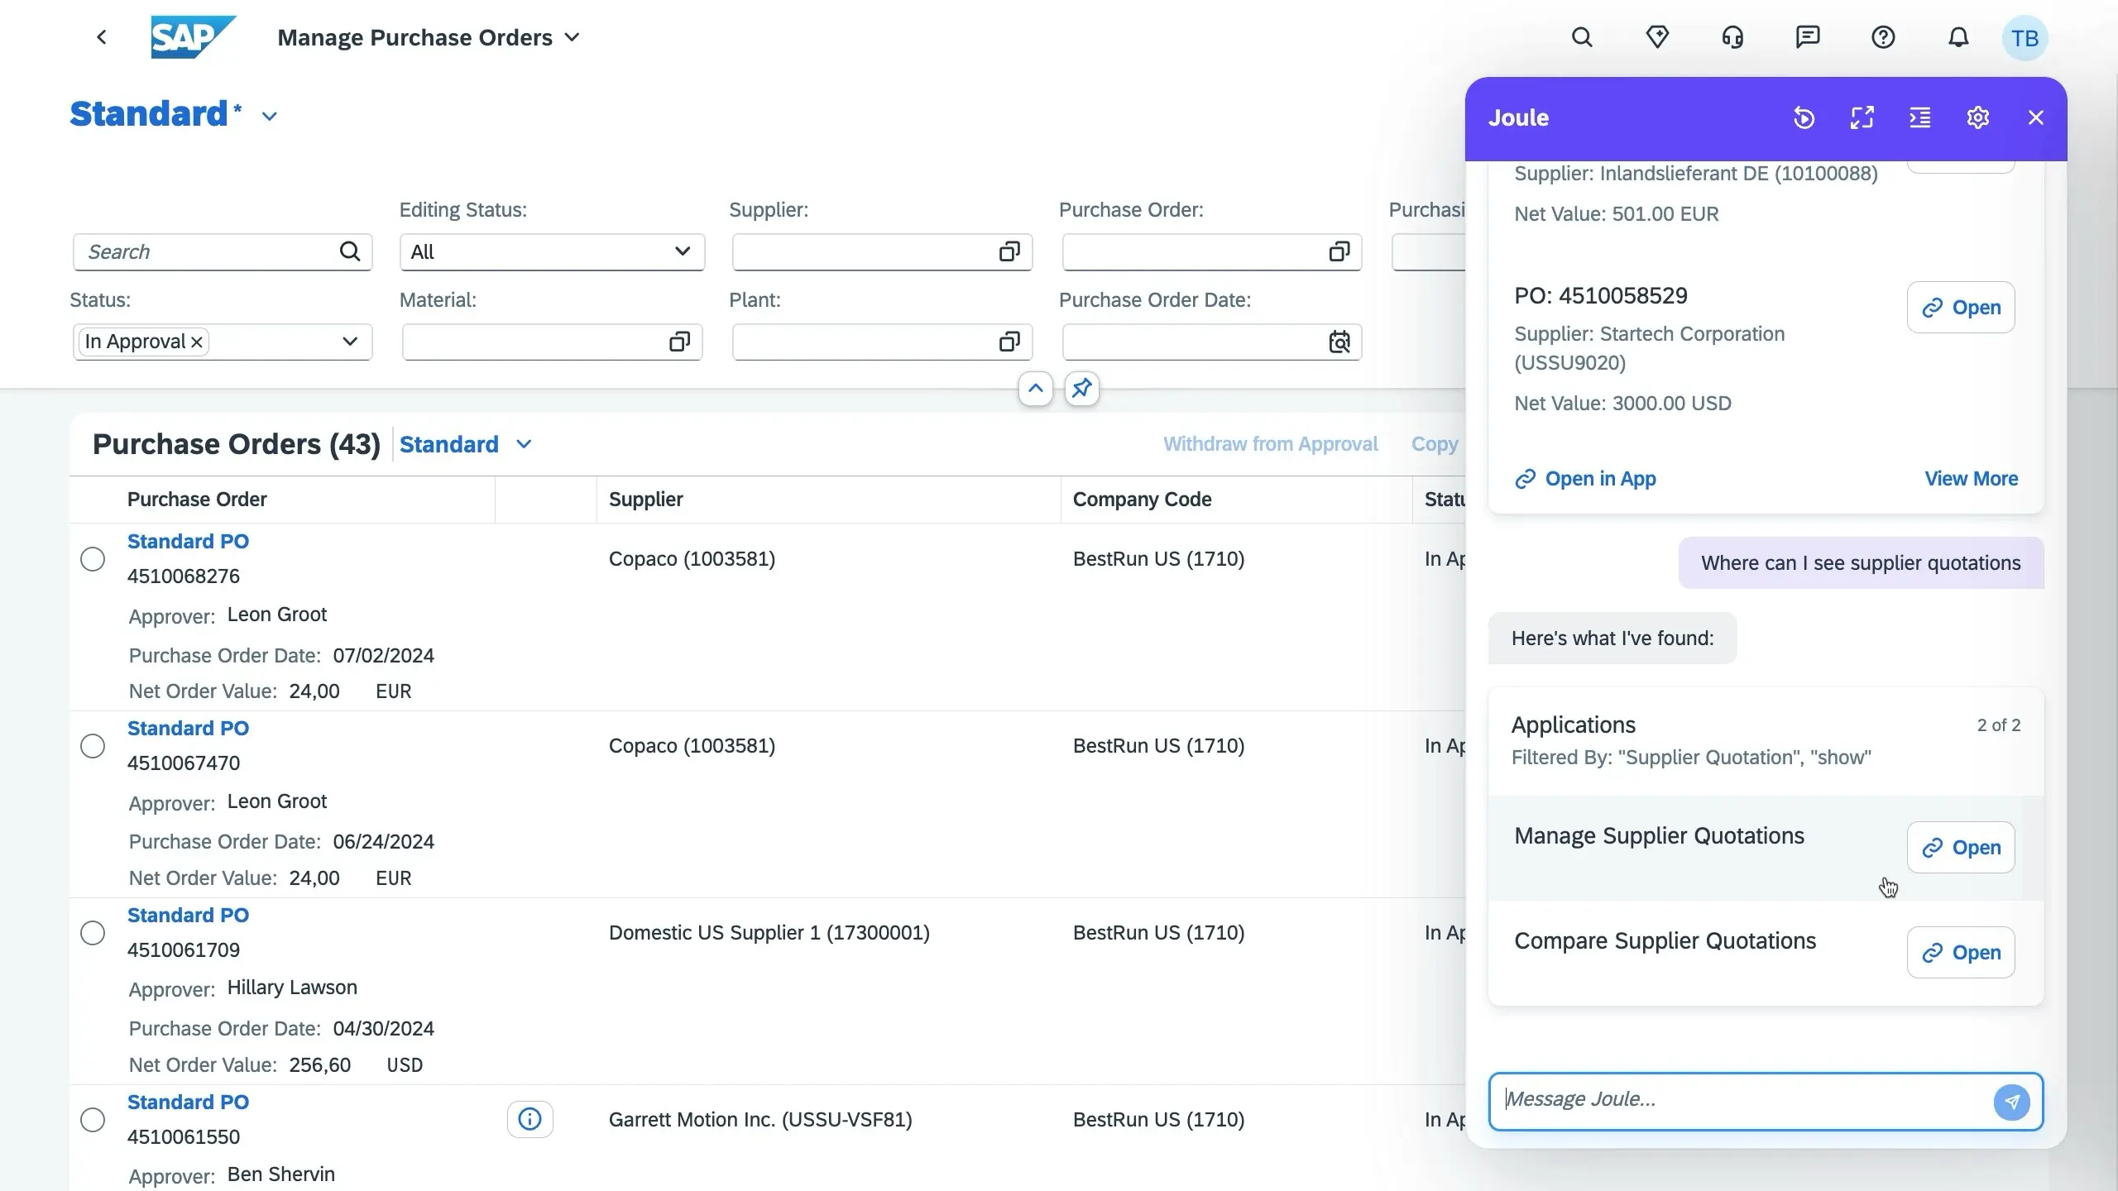
Task: Open Manage Supplier Quotations app
Action: [1960, 848]
